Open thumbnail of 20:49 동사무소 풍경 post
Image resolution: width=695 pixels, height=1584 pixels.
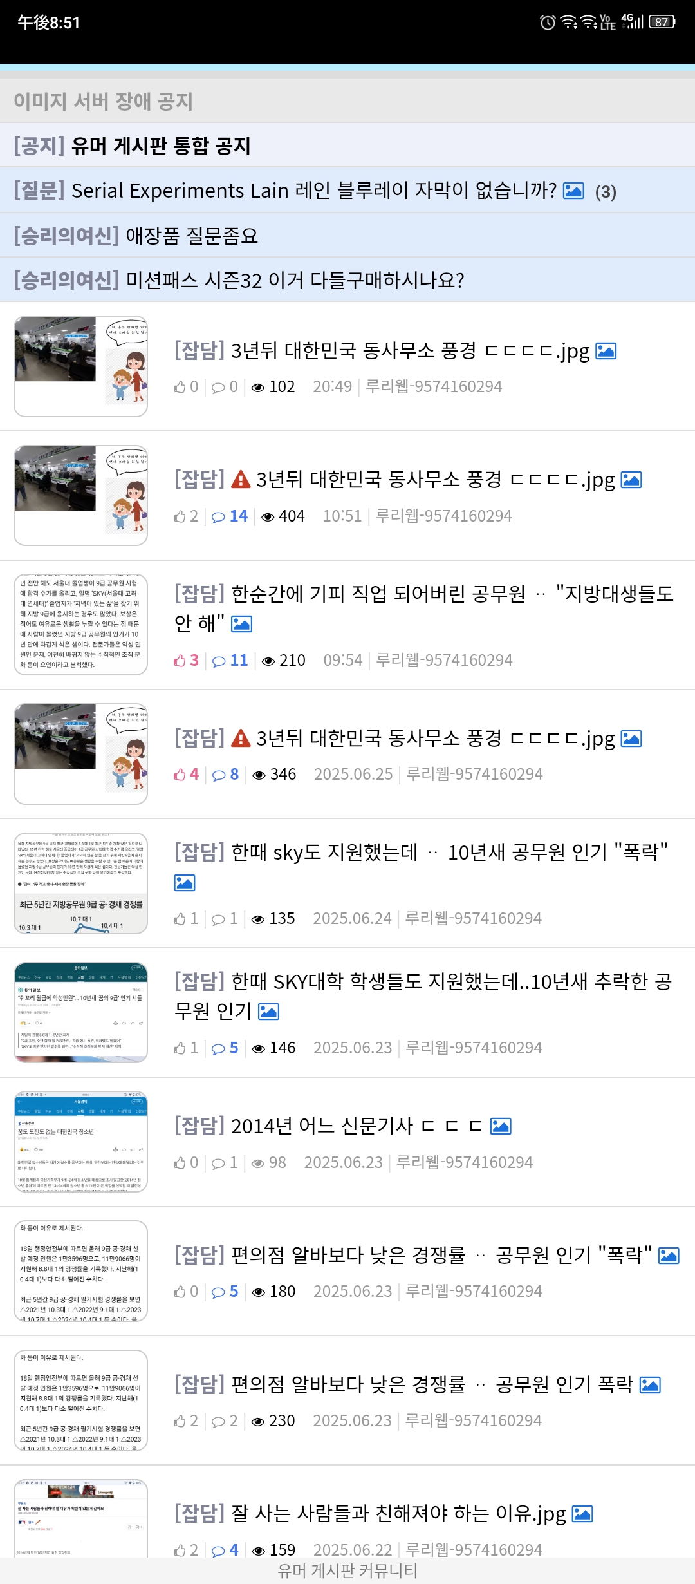[x=81, y=366]
